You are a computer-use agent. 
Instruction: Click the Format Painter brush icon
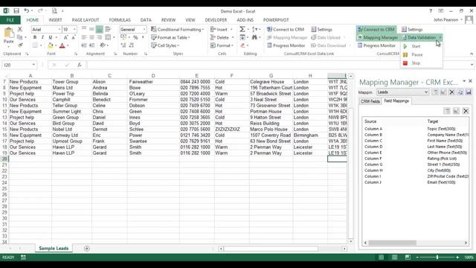[x=20, y=45]
